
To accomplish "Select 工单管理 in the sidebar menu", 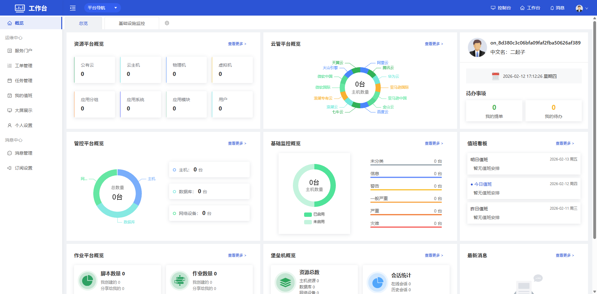I will (x=24, y=66).
